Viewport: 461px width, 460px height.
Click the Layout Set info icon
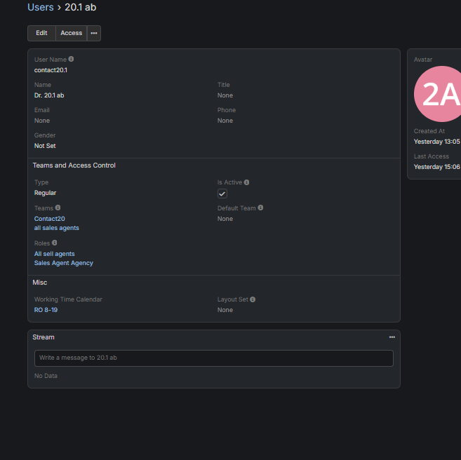click(x=253, y=299)
